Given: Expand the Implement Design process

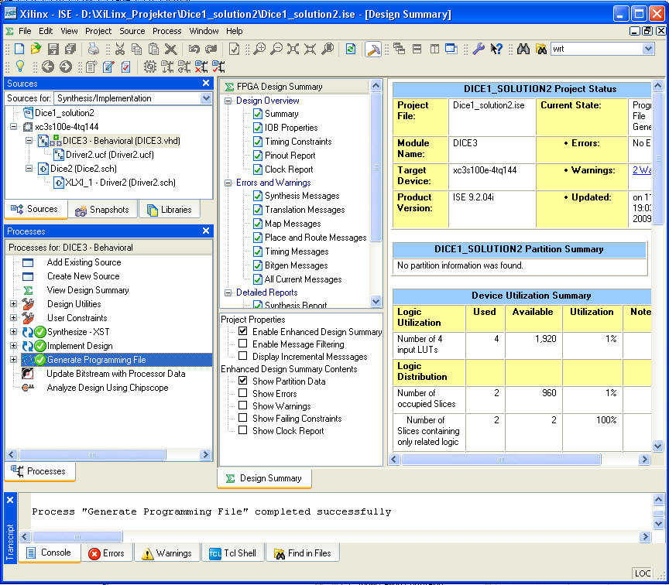Looking at the screenshot, I should coord(14,346).
